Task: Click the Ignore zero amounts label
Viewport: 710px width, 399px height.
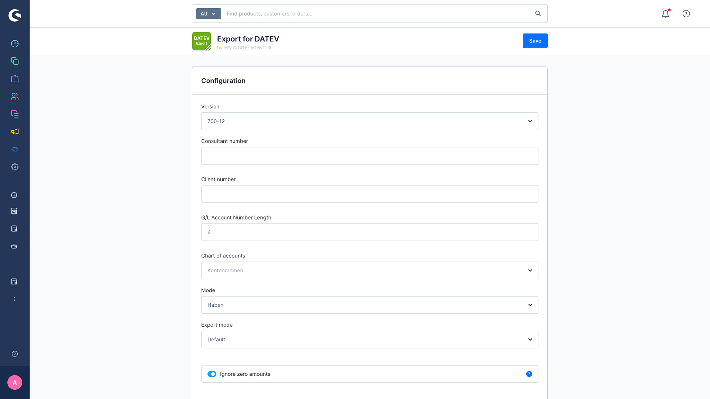Action: coord(245,374)
